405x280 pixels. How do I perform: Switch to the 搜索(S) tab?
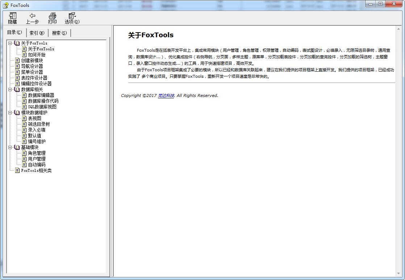click(59, 33)
